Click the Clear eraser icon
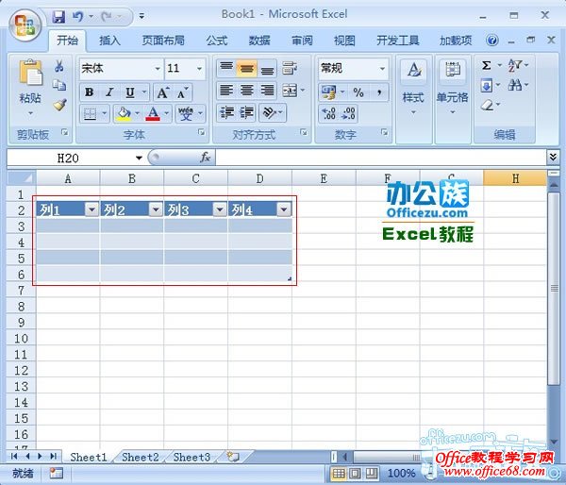This screenshot has width=566, height=485. coord(487,105)
